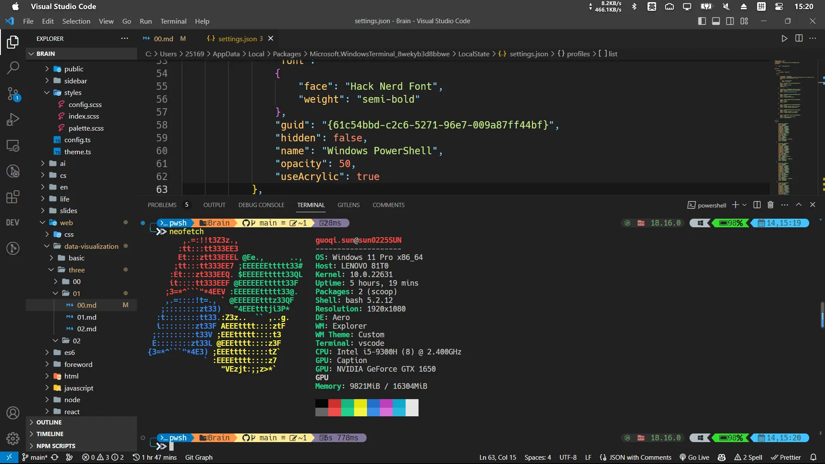Open editor More Actions ellipsis
This screenshot has height=464, width=825.
click(813, 38)
